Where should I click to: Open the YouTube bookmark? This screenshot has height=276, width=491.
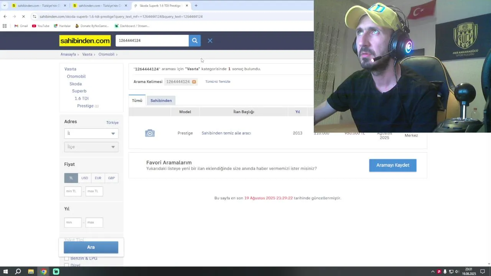point(41,26)
